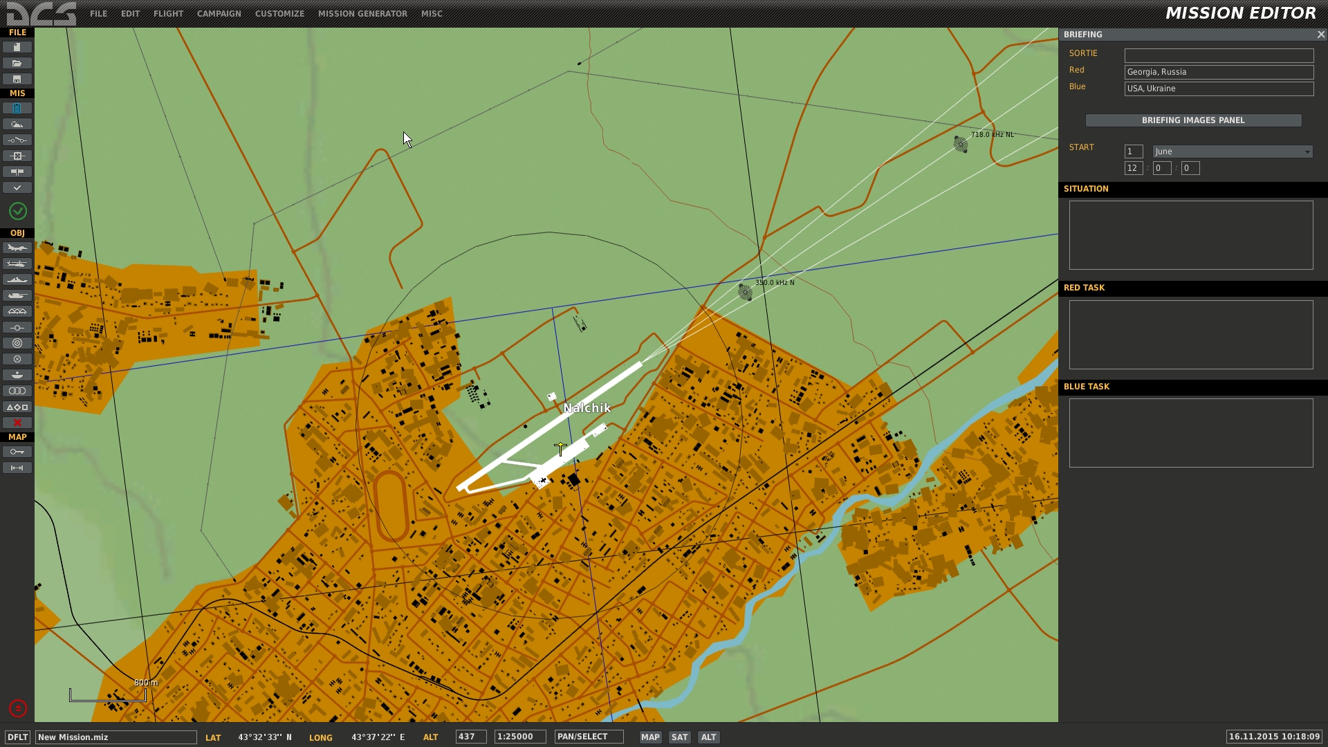Open the CAMPAIGN menu
Viewport: 1328px width, 747px height.
point(219,13)
